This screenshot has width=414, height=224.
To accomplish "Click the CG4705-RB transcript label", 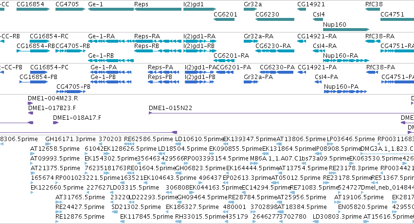I will pos(73,46).
